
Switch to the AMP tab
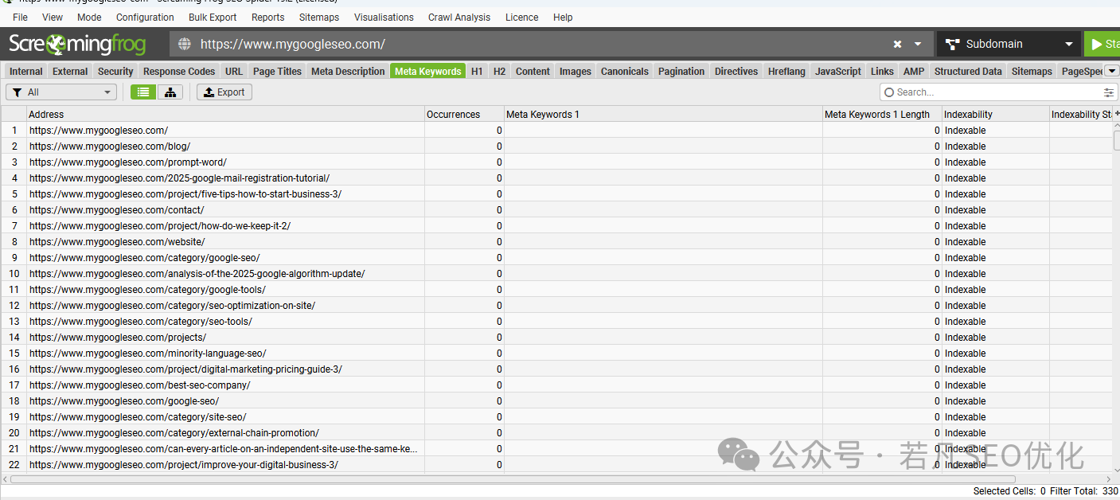914,71
